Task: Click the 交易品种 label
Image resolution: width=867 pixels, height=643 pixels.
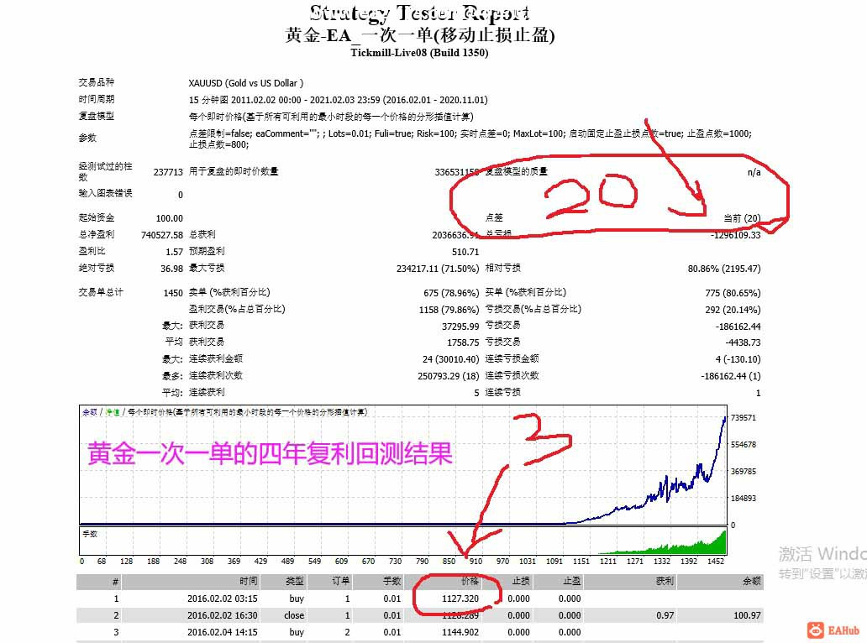Action: tap(97, 82)
